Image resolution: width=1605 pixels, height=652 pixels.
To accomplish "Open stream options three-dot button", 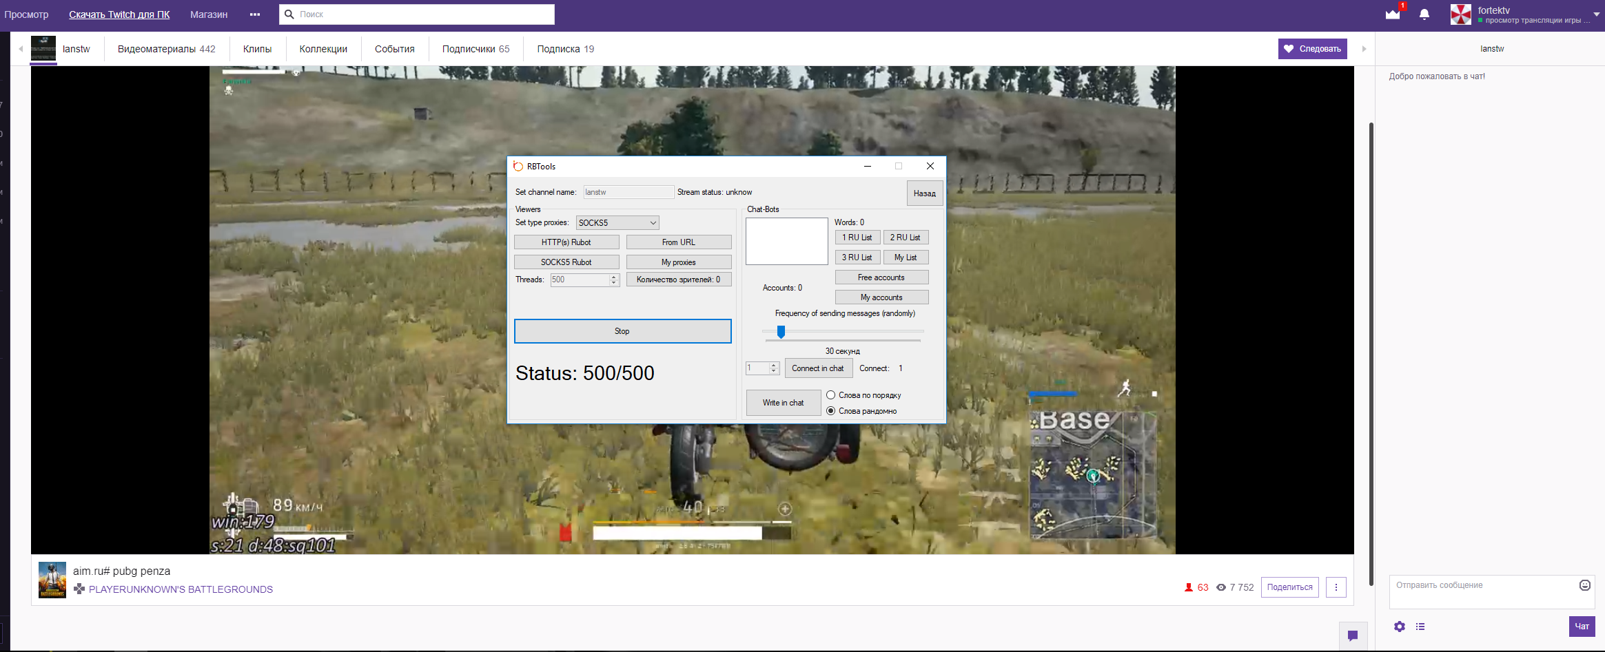I will click(1336, 587).
